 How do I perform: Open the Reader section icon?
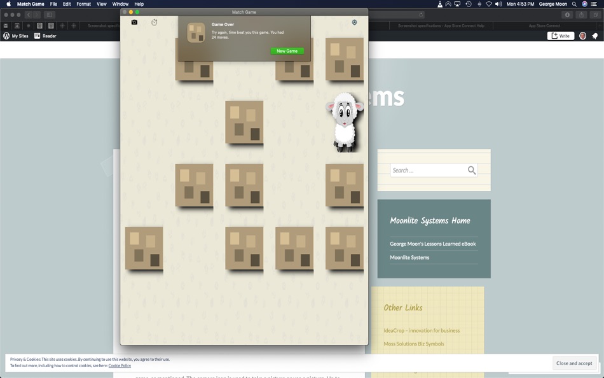pyautogui.click(x=36, y=36)
